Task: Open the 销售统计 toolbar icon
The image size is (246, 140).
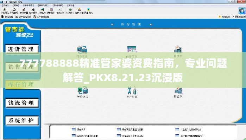Action: [51, 11]
